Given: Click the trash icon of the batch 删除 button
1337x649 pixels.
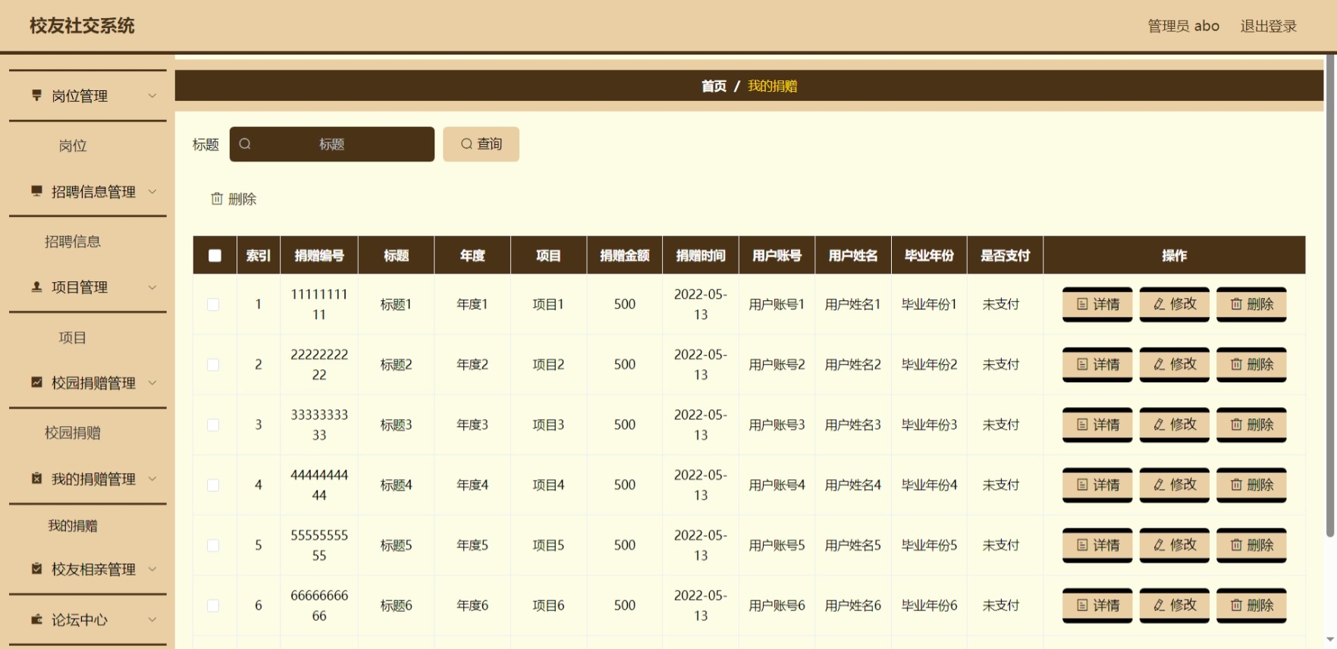Looking at the screenshot, I should coord(217,199).
